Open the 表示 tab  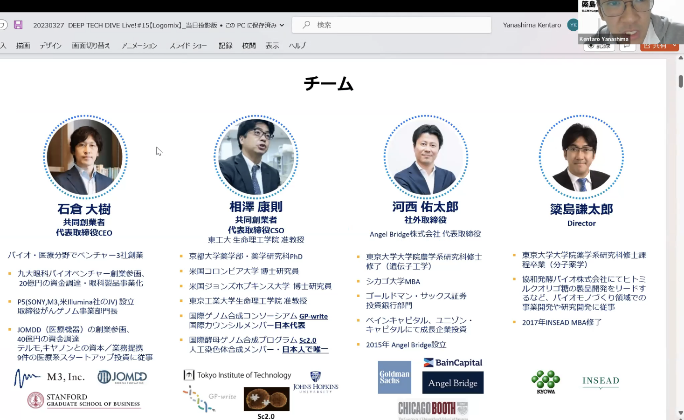coord(272,45)
